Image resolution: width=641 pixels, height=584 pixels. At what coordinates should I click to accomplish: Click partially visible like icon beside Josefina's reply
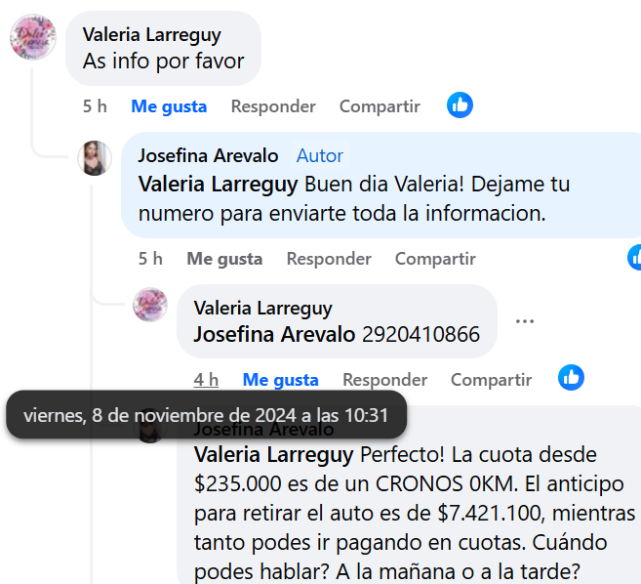click(634, 258)
